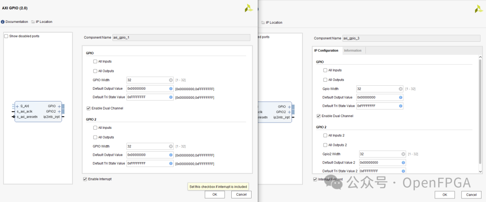Screen dimensions: 486x202
Task: Expand GPIO2 port on right block symbol
Action: [x=289, y=112]
